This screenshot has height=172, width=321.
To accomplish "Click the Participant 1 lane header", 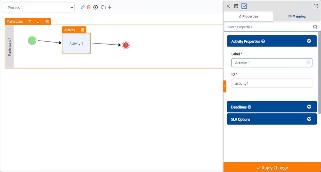I will [x=9, y=47].
